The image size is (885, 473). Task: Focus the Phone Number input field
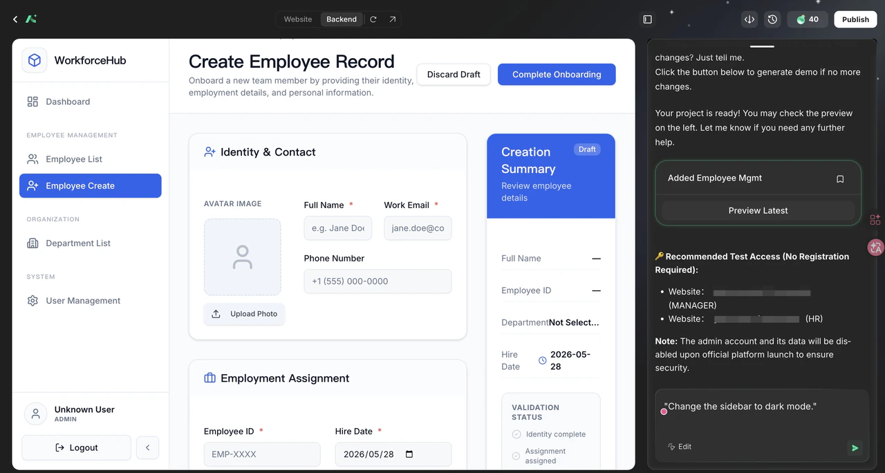coord(378,281)
